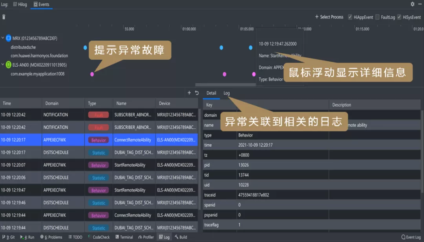Collapse the MRX device tree node

pyautogui.click(x=3, y=38)
